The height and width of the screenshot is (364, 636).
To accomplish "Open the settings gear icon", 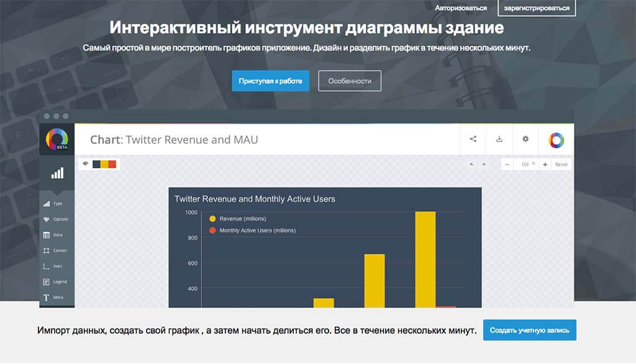I will click(525, 139).
